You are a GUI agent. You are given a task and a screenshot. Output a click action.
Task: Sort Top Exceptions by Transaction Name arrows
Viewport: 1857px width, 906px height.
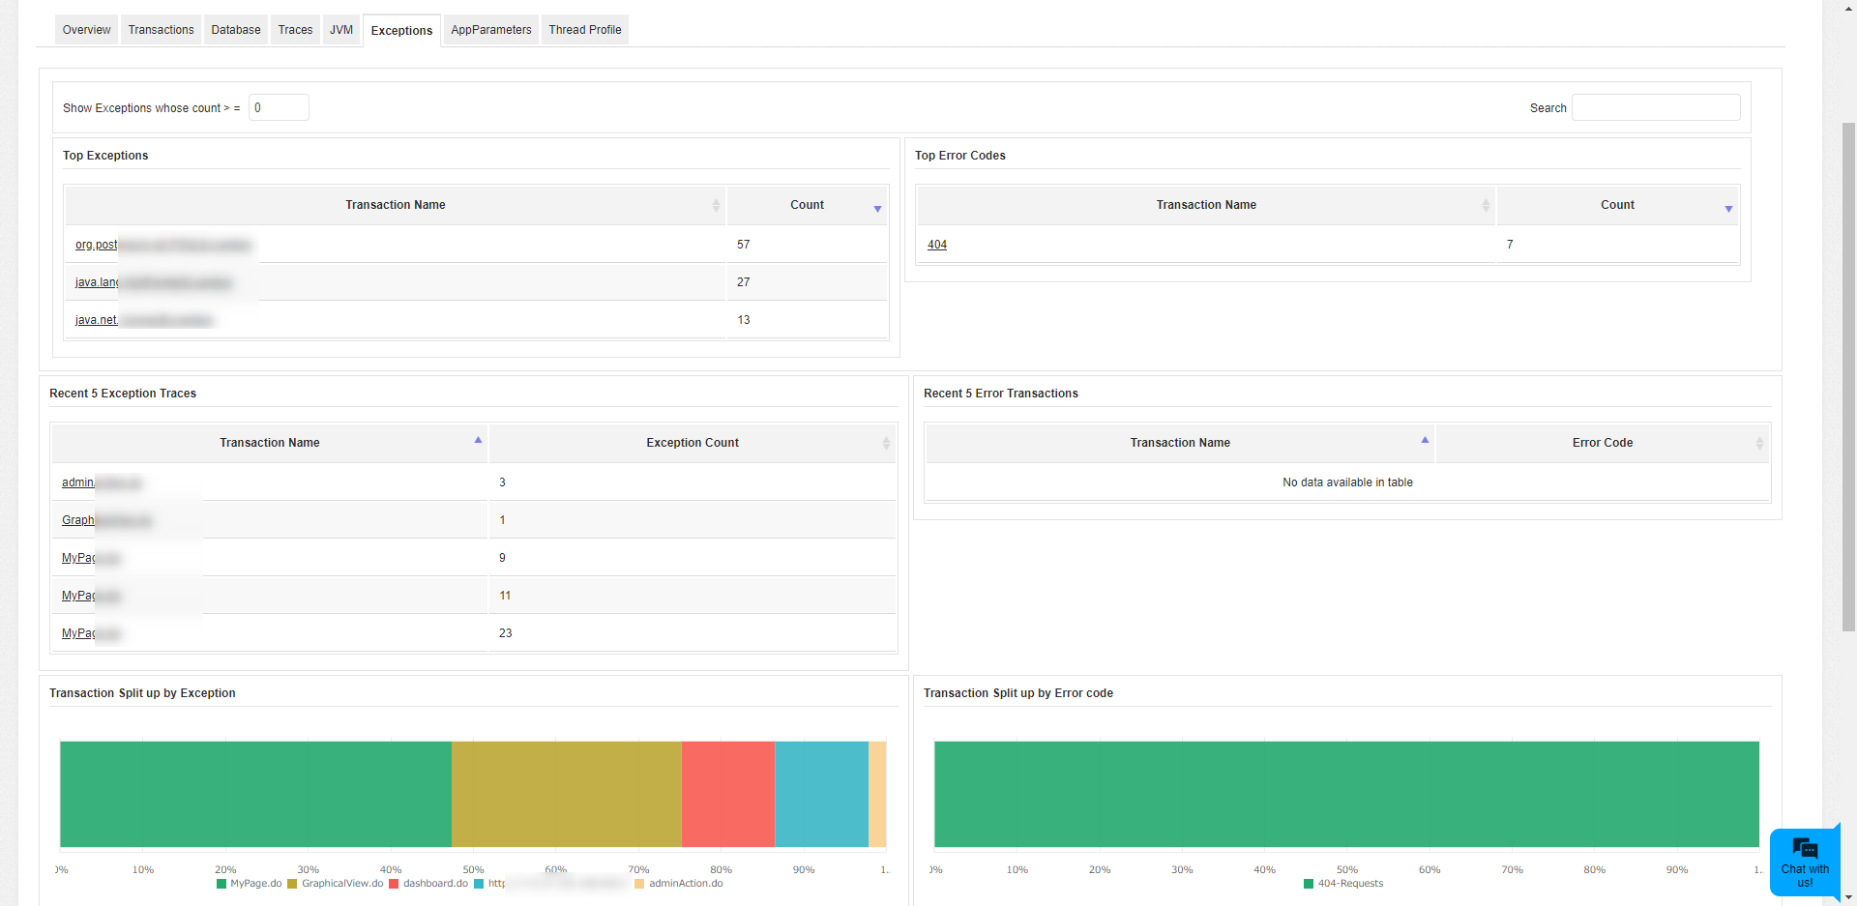pyautogui.click(x=716, y=205)
